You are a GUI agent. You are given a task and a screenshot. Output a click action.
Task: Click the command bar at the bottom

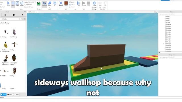[91, 97]
